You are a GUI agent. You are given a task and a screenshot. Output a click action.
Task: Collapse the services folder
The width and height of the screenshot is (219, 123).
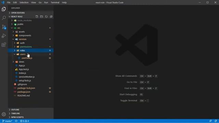(x=31, y=39)
